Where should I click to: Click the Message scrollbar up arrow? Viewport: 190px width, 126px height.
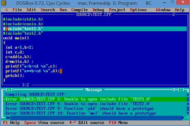pyautogui.click(x=188, y=94)
